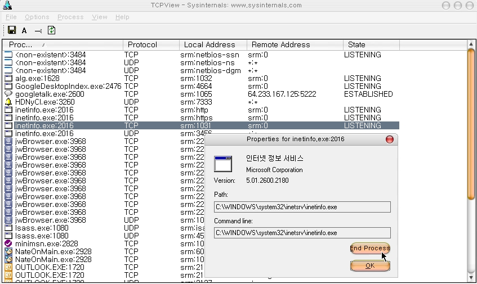Sort by the State column header
Image resolution: width=477 pixels, height=284 pixels.
(371, 44)
